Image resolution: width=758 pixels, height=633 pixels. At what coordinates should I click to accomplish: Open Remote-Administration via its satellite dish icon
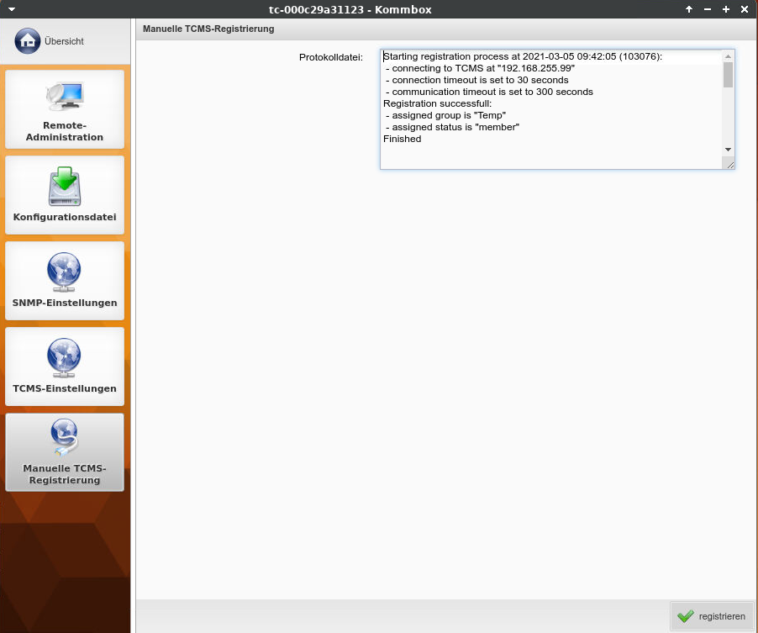pos(65,97)
